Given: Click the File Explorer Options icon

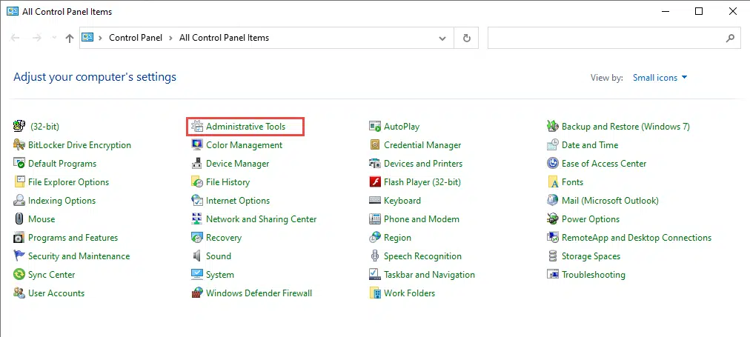Looking at the screenshot, I should point(19,182).
